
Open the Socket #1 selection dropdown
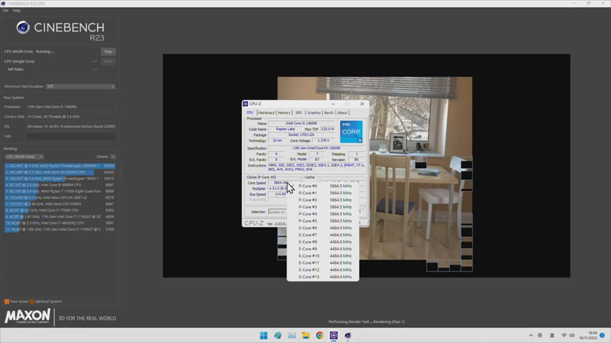pos(277,212)
